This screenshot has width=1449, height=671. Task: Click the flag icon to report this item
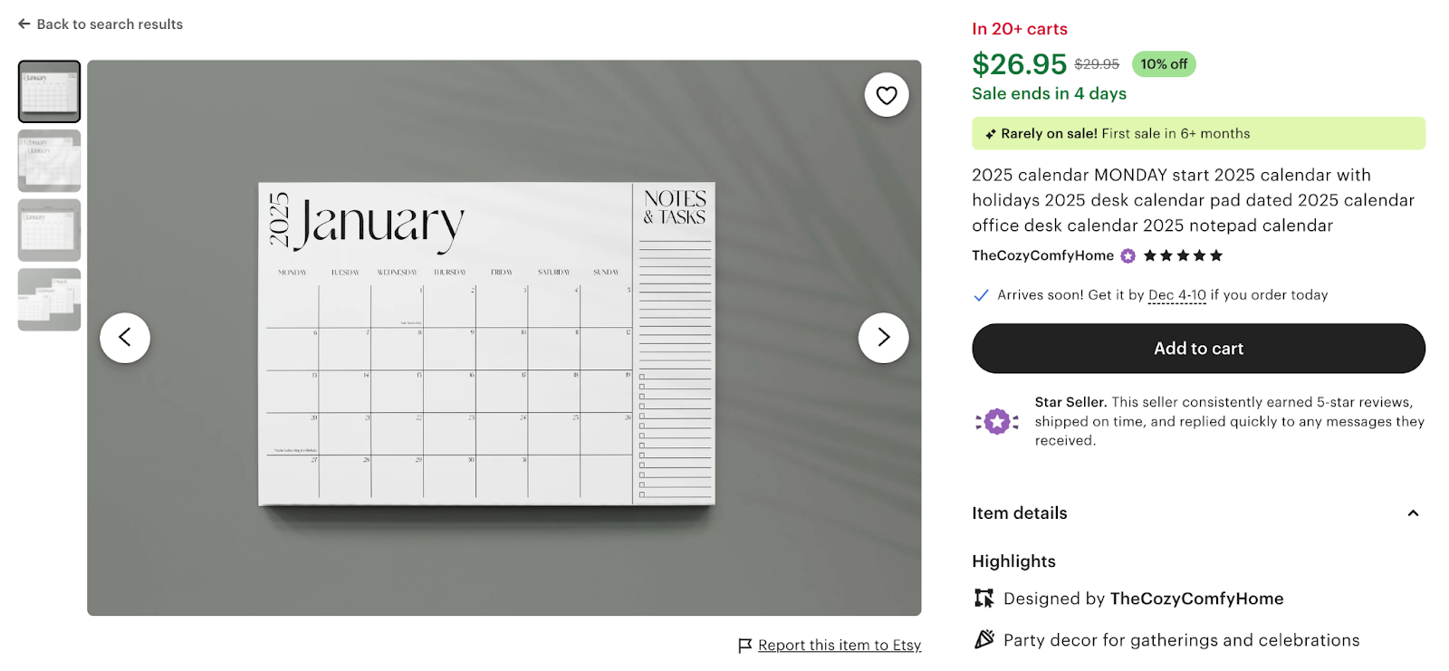[744, 645]
